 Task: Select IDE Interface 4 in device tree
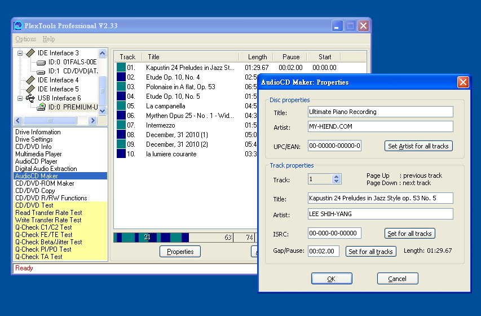pos(58,80)
